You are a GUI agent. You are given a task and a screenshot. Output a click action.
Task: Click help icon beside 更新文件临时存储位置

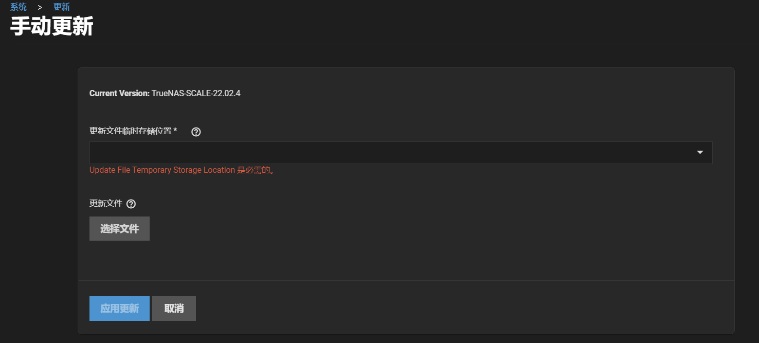point(196,132)
